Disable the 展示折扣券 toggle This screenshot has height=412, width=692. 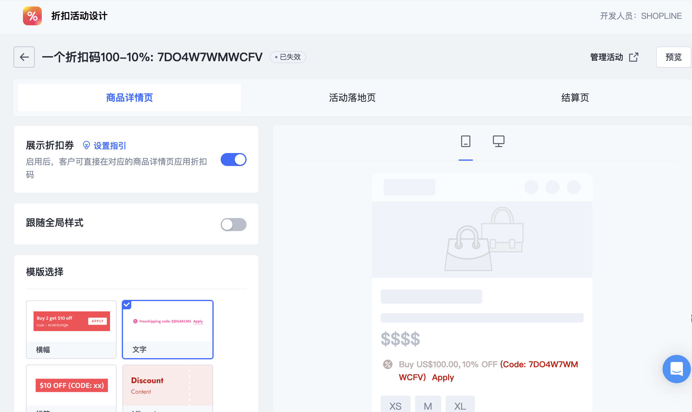(x=233, y=160)
